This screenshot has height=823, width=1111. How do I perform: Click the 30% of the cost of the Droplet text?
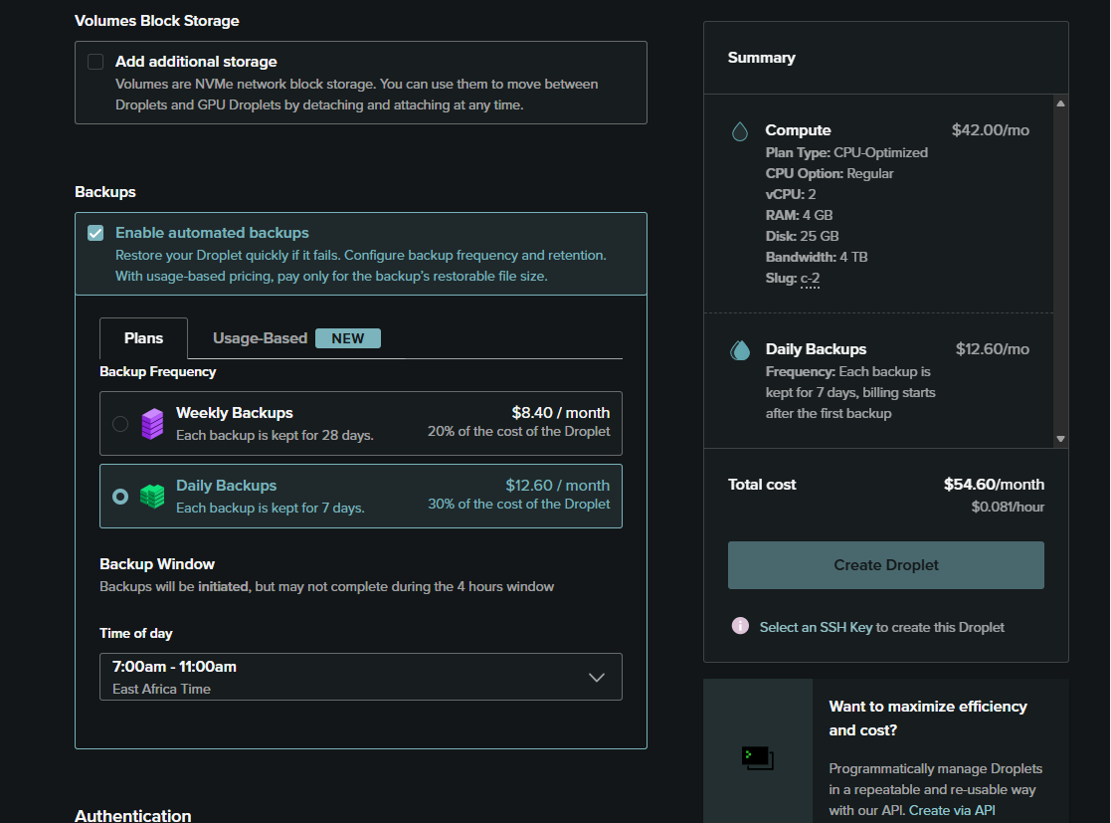[x=518, y=504]
